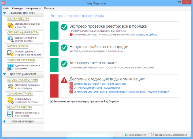Open the Команды menu
193x139 pixels.
[x=17, y=9]
